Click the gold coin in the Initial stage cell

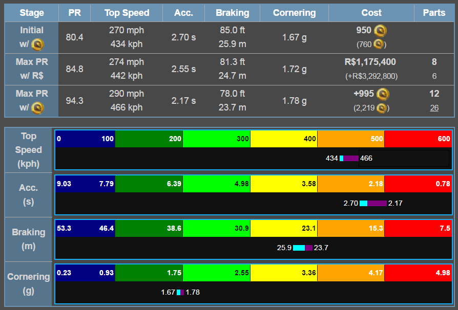pos(37,45)
